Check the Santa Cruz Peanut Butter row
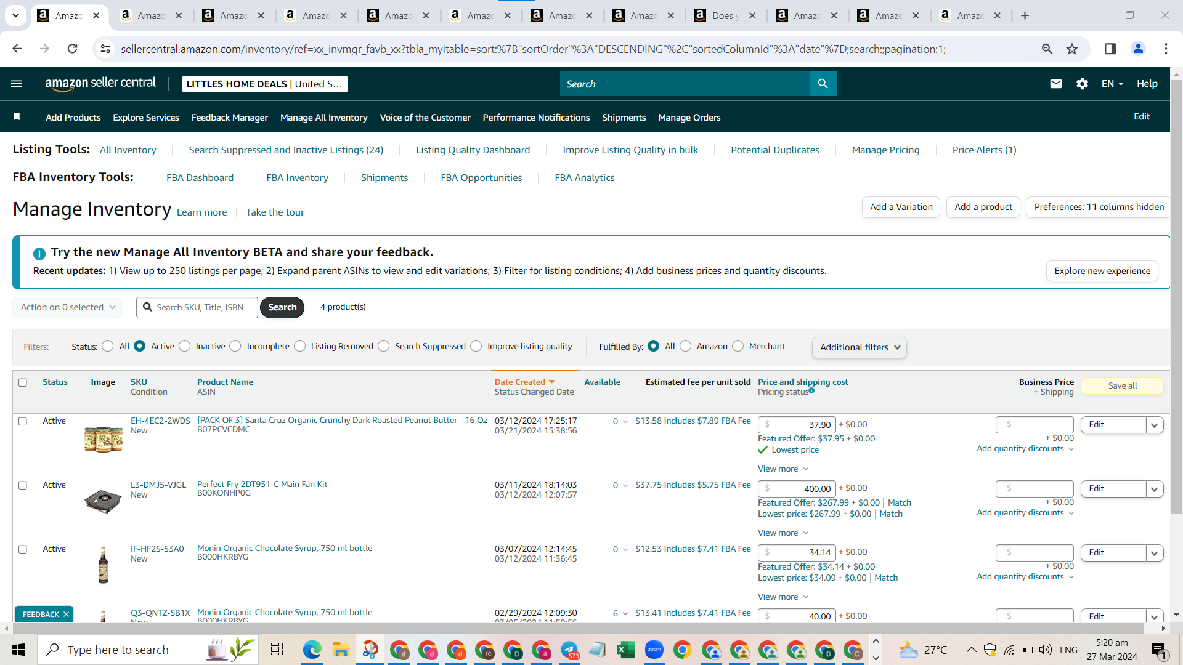Viewport: 1183px width, 665px height. (x=23, y=421)
